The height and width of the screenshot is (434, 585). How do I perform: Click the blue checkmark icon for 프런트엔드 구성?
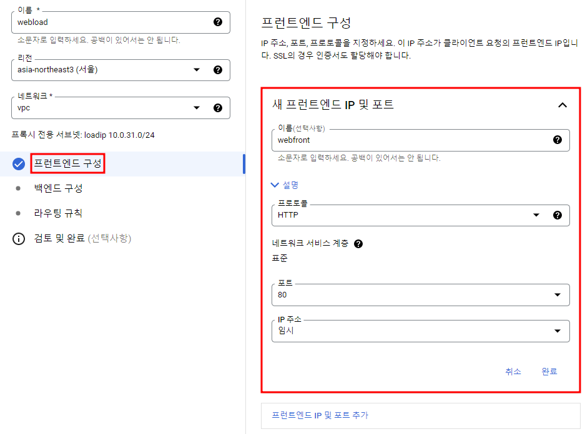pyautogui.click(x=19, y=164)
